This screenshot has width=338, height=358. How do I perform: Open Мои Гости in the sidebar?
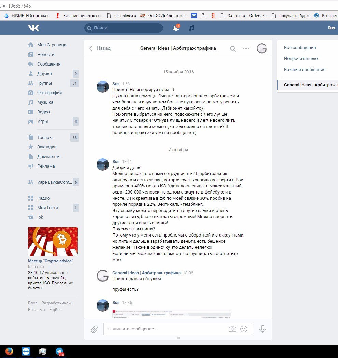click(x=47, y=208)
